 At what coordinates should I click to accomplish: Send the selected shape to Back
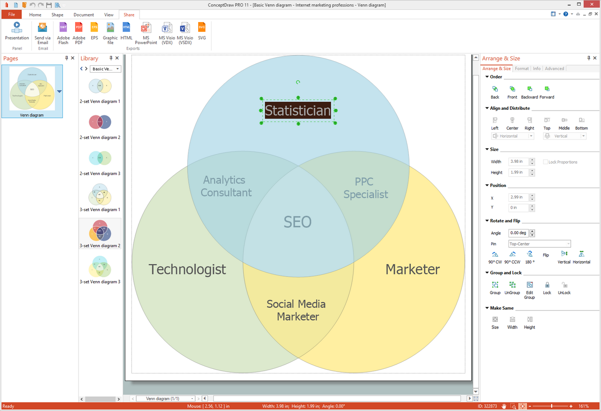[x=495, y=91]
